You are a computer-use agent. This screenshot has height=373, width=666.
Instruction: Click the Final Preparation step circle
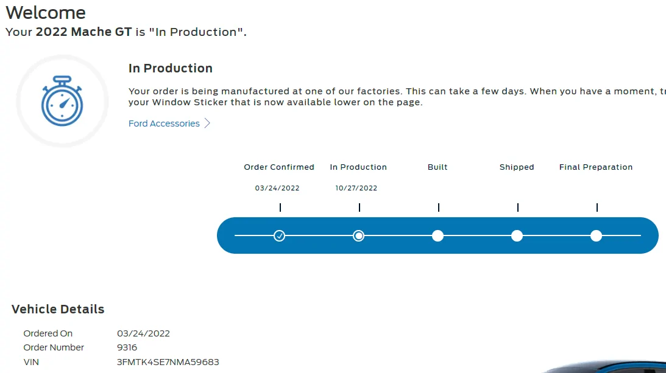click(x=596, y=235)
